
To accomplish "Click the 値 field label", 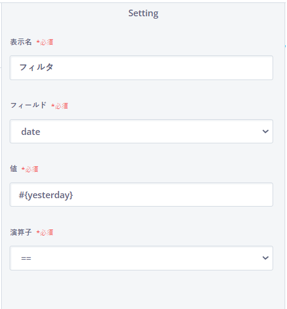I will pyautogui.click(x=13, y=169).
